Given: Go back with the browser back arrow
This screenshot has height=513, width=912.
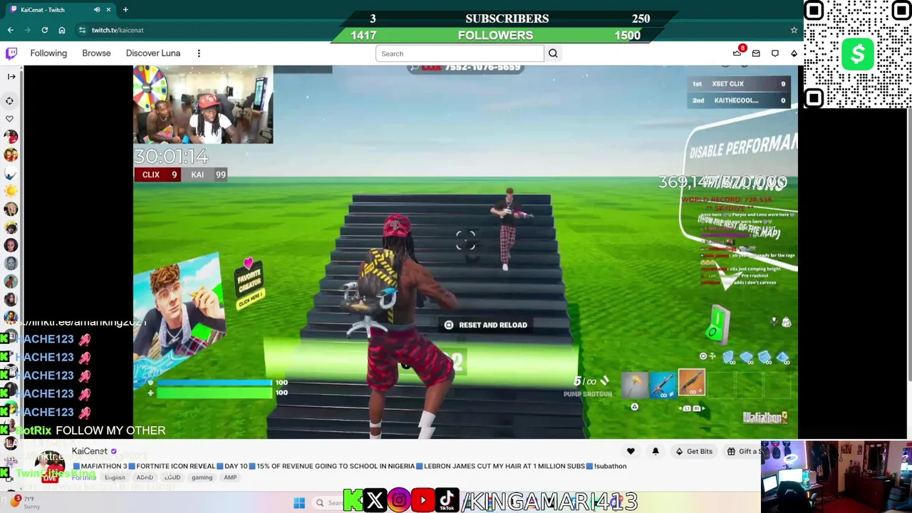Looking at the screenshot, I should tap(10, 30).
